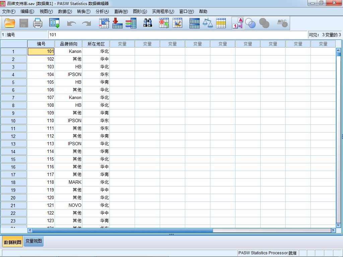Image resolution: width=343 pixels, height=257 pixels.
Task: Click the Print icon
Action: (38, 23)
